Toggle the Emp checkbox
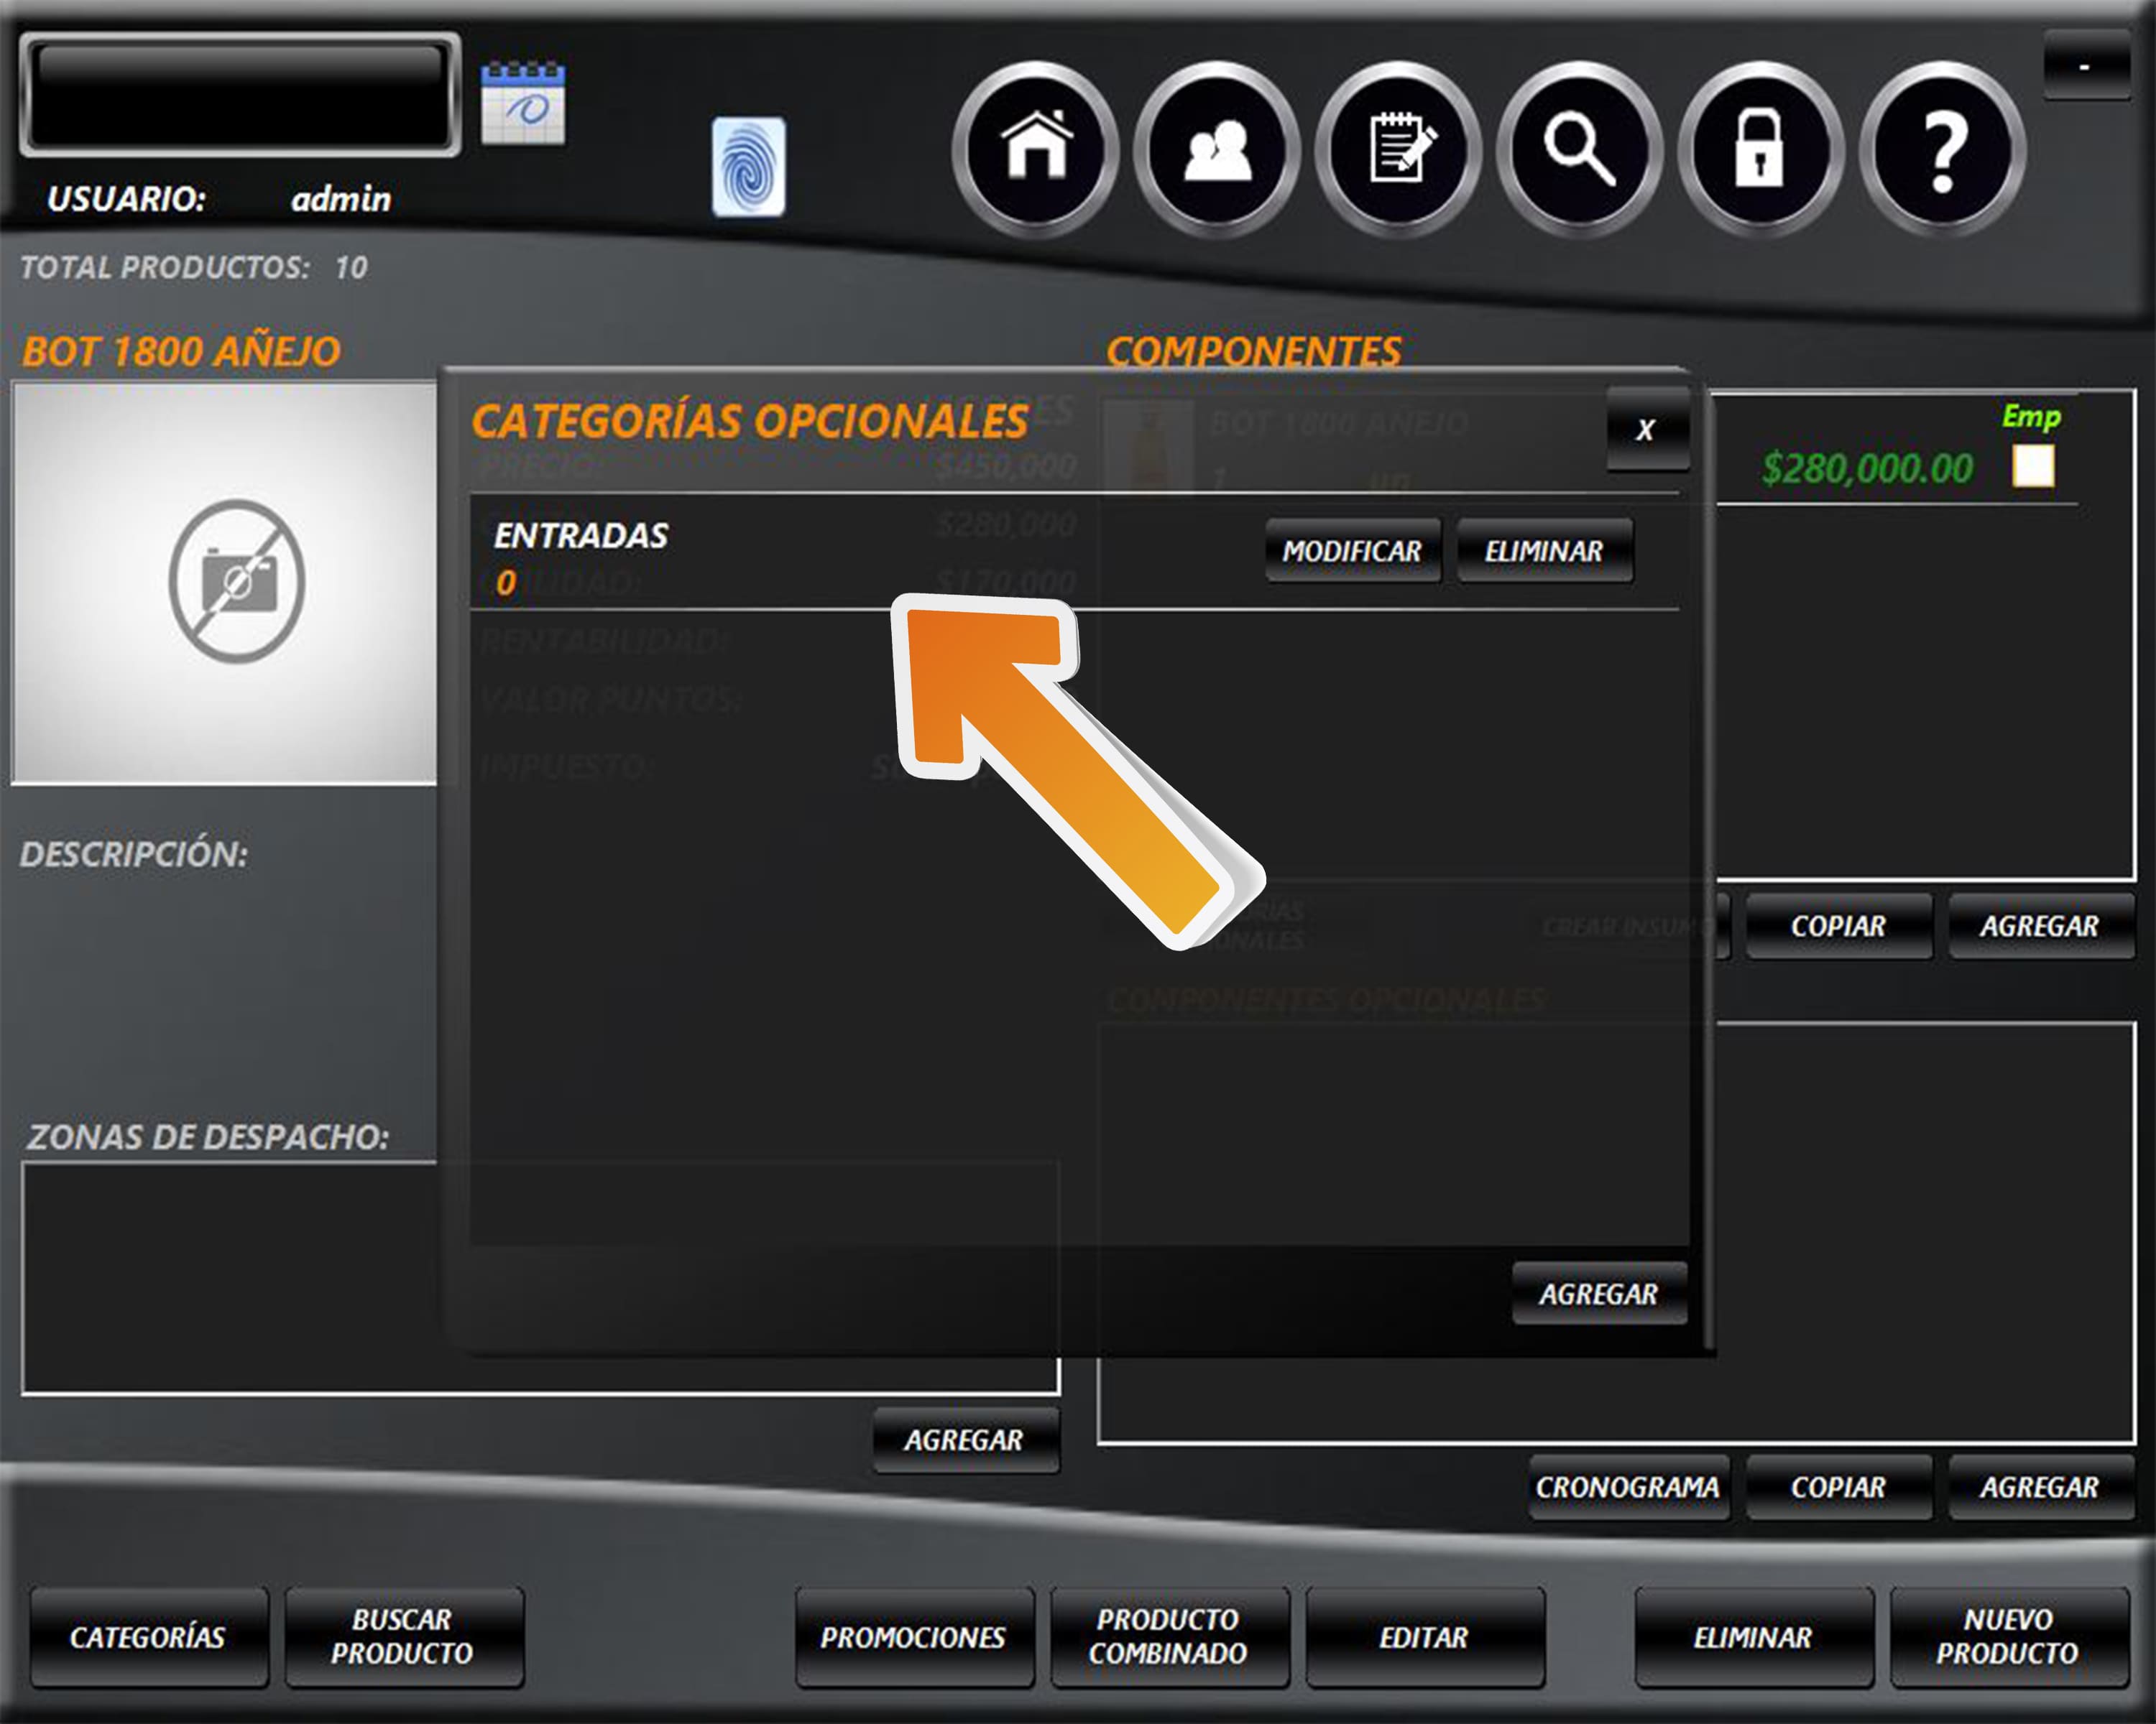 click(2033, 467)
